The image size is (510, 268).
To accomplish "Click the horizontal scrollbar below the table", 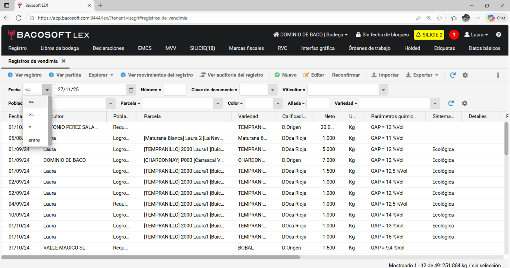I will tap(151, 257).
